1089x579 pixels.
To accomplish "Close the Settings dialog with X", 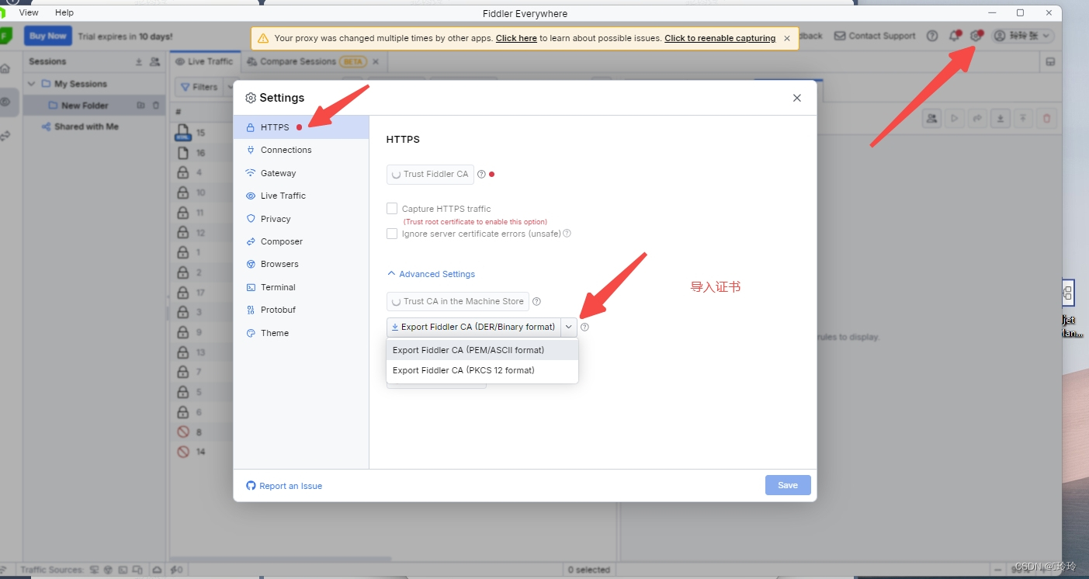I will pyautogui.click(x=796, y=98).
